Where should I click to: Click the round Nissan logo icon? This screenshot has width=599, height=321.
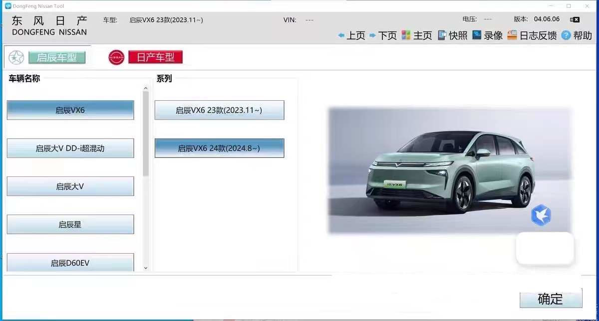(116, 57)
